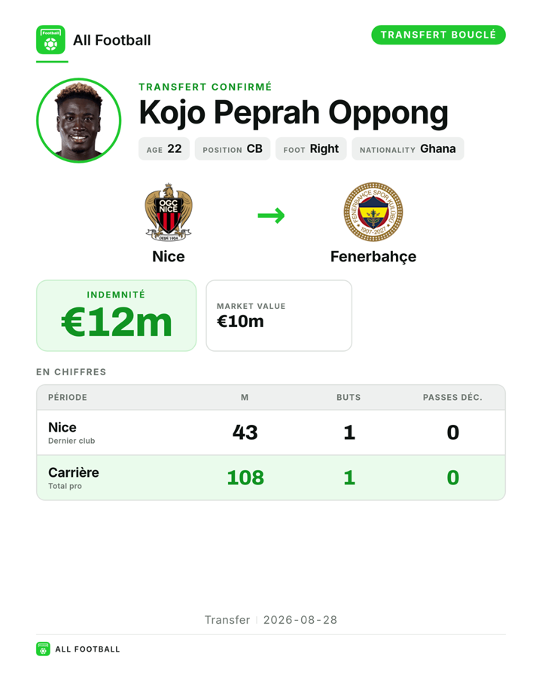Image resolution: width=542 pixels, height=678 pixels.
Task: Click the Indemnité €12m card
Action: click(x=116, y=316)
